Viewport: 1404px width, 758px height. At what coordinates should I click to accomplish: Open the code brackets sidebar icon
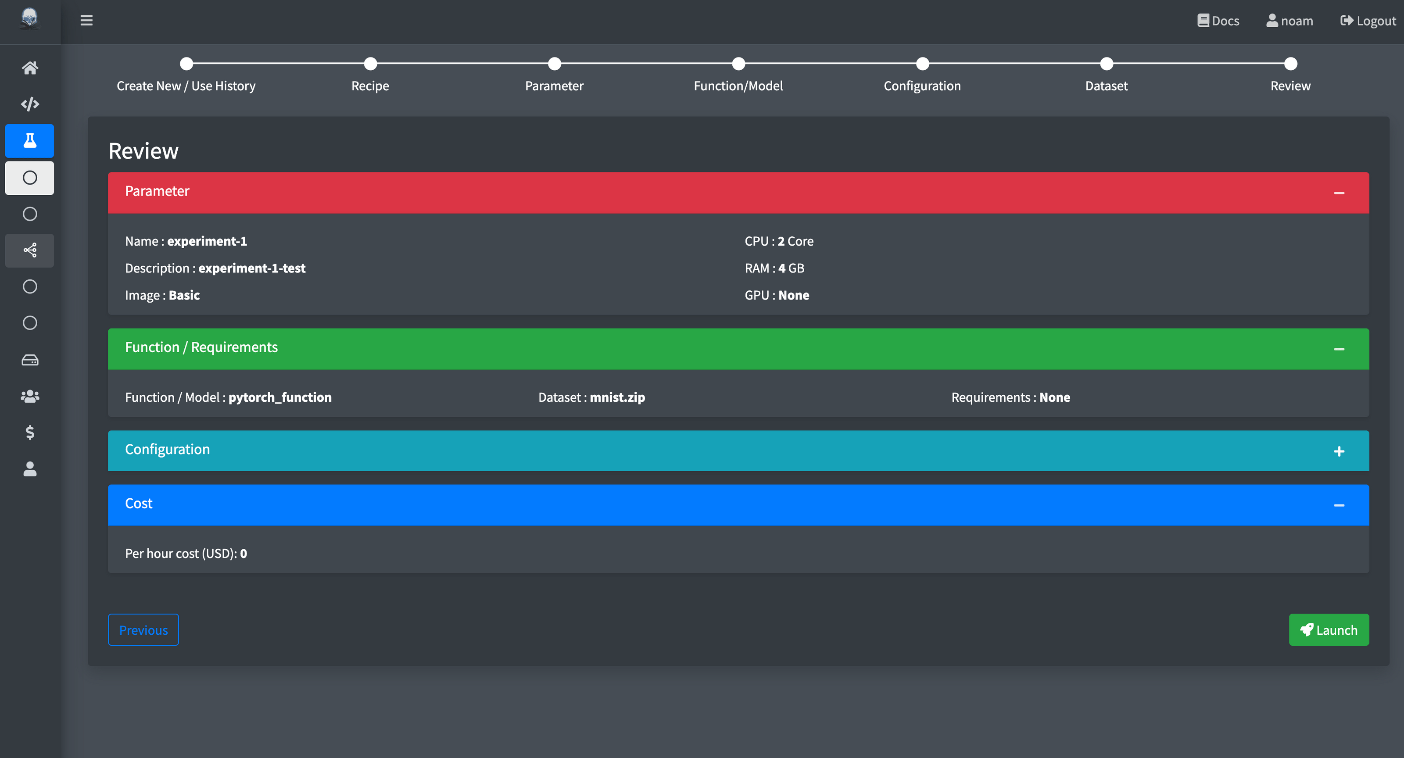30,104
